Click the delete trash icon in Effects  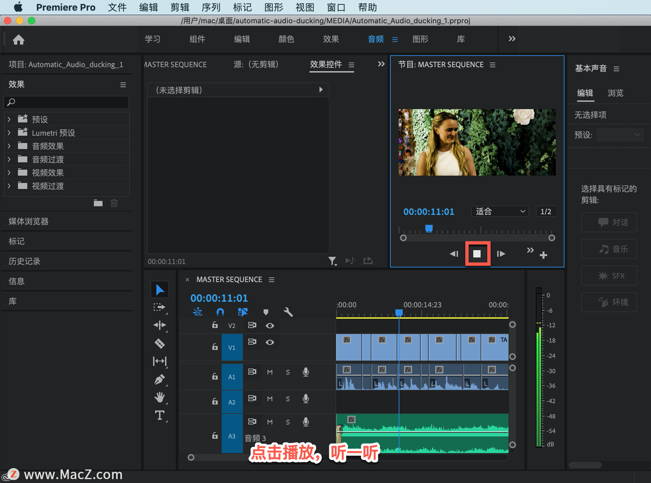tap(114, 203)
